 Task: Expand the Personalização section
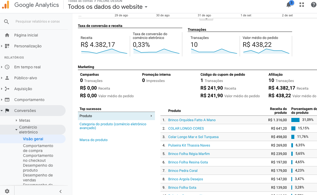tap(2, 46)
